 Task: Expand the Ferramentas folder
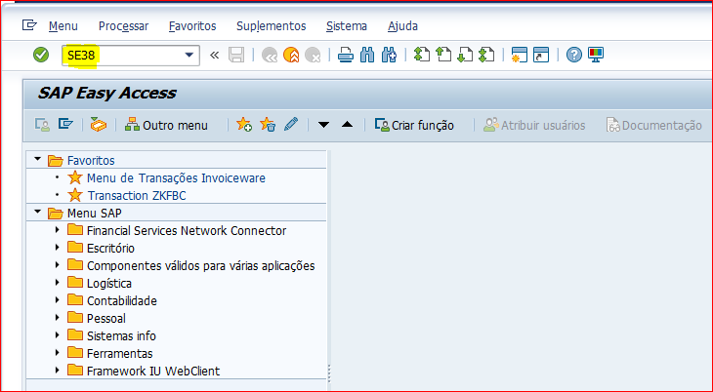[58, 352]
